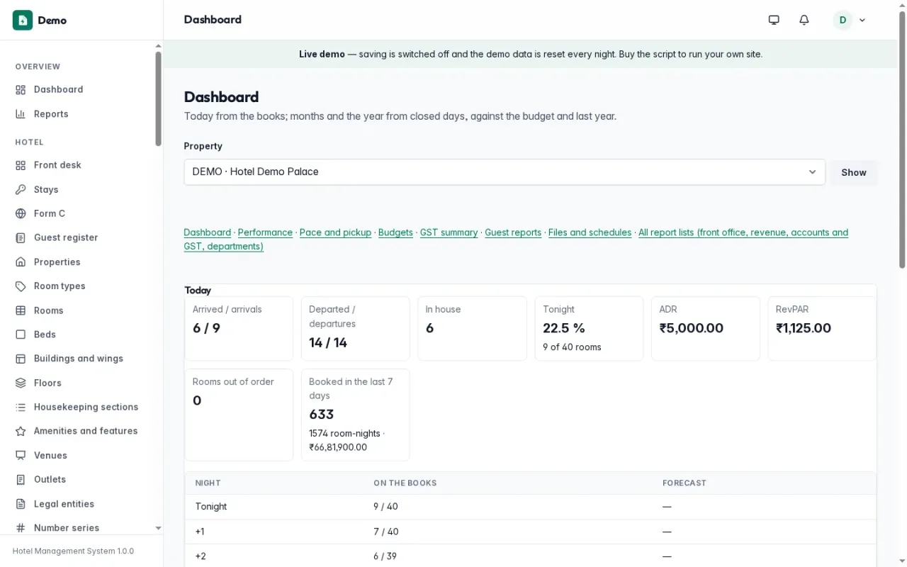Click the Buildings and wings icon
This screenshot has height=567, width=907.
tap(21, 359)
